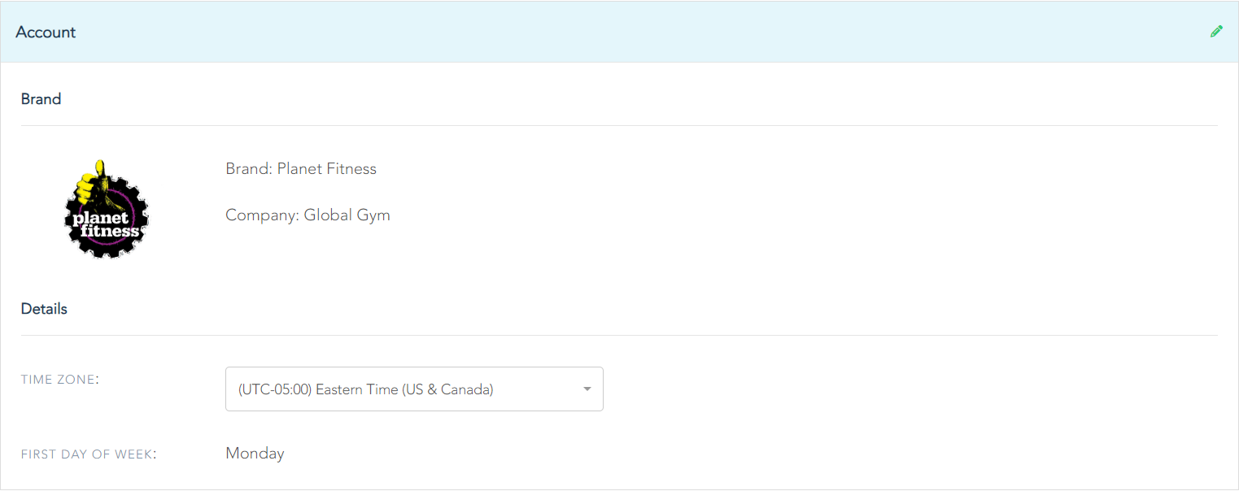Viewport: 1239px width, 491px height.
Task: Click the 'Planet Fitness' brand name text
Action: [x=327, y=169]
